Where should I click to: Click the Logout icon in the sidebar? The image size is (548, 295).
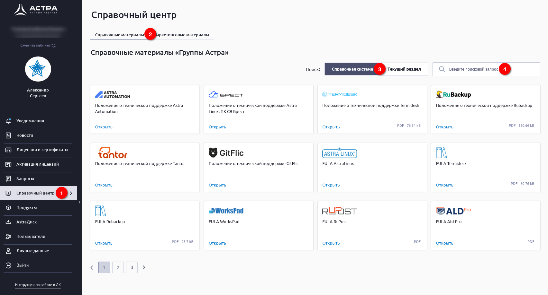[x=9, y=265]
